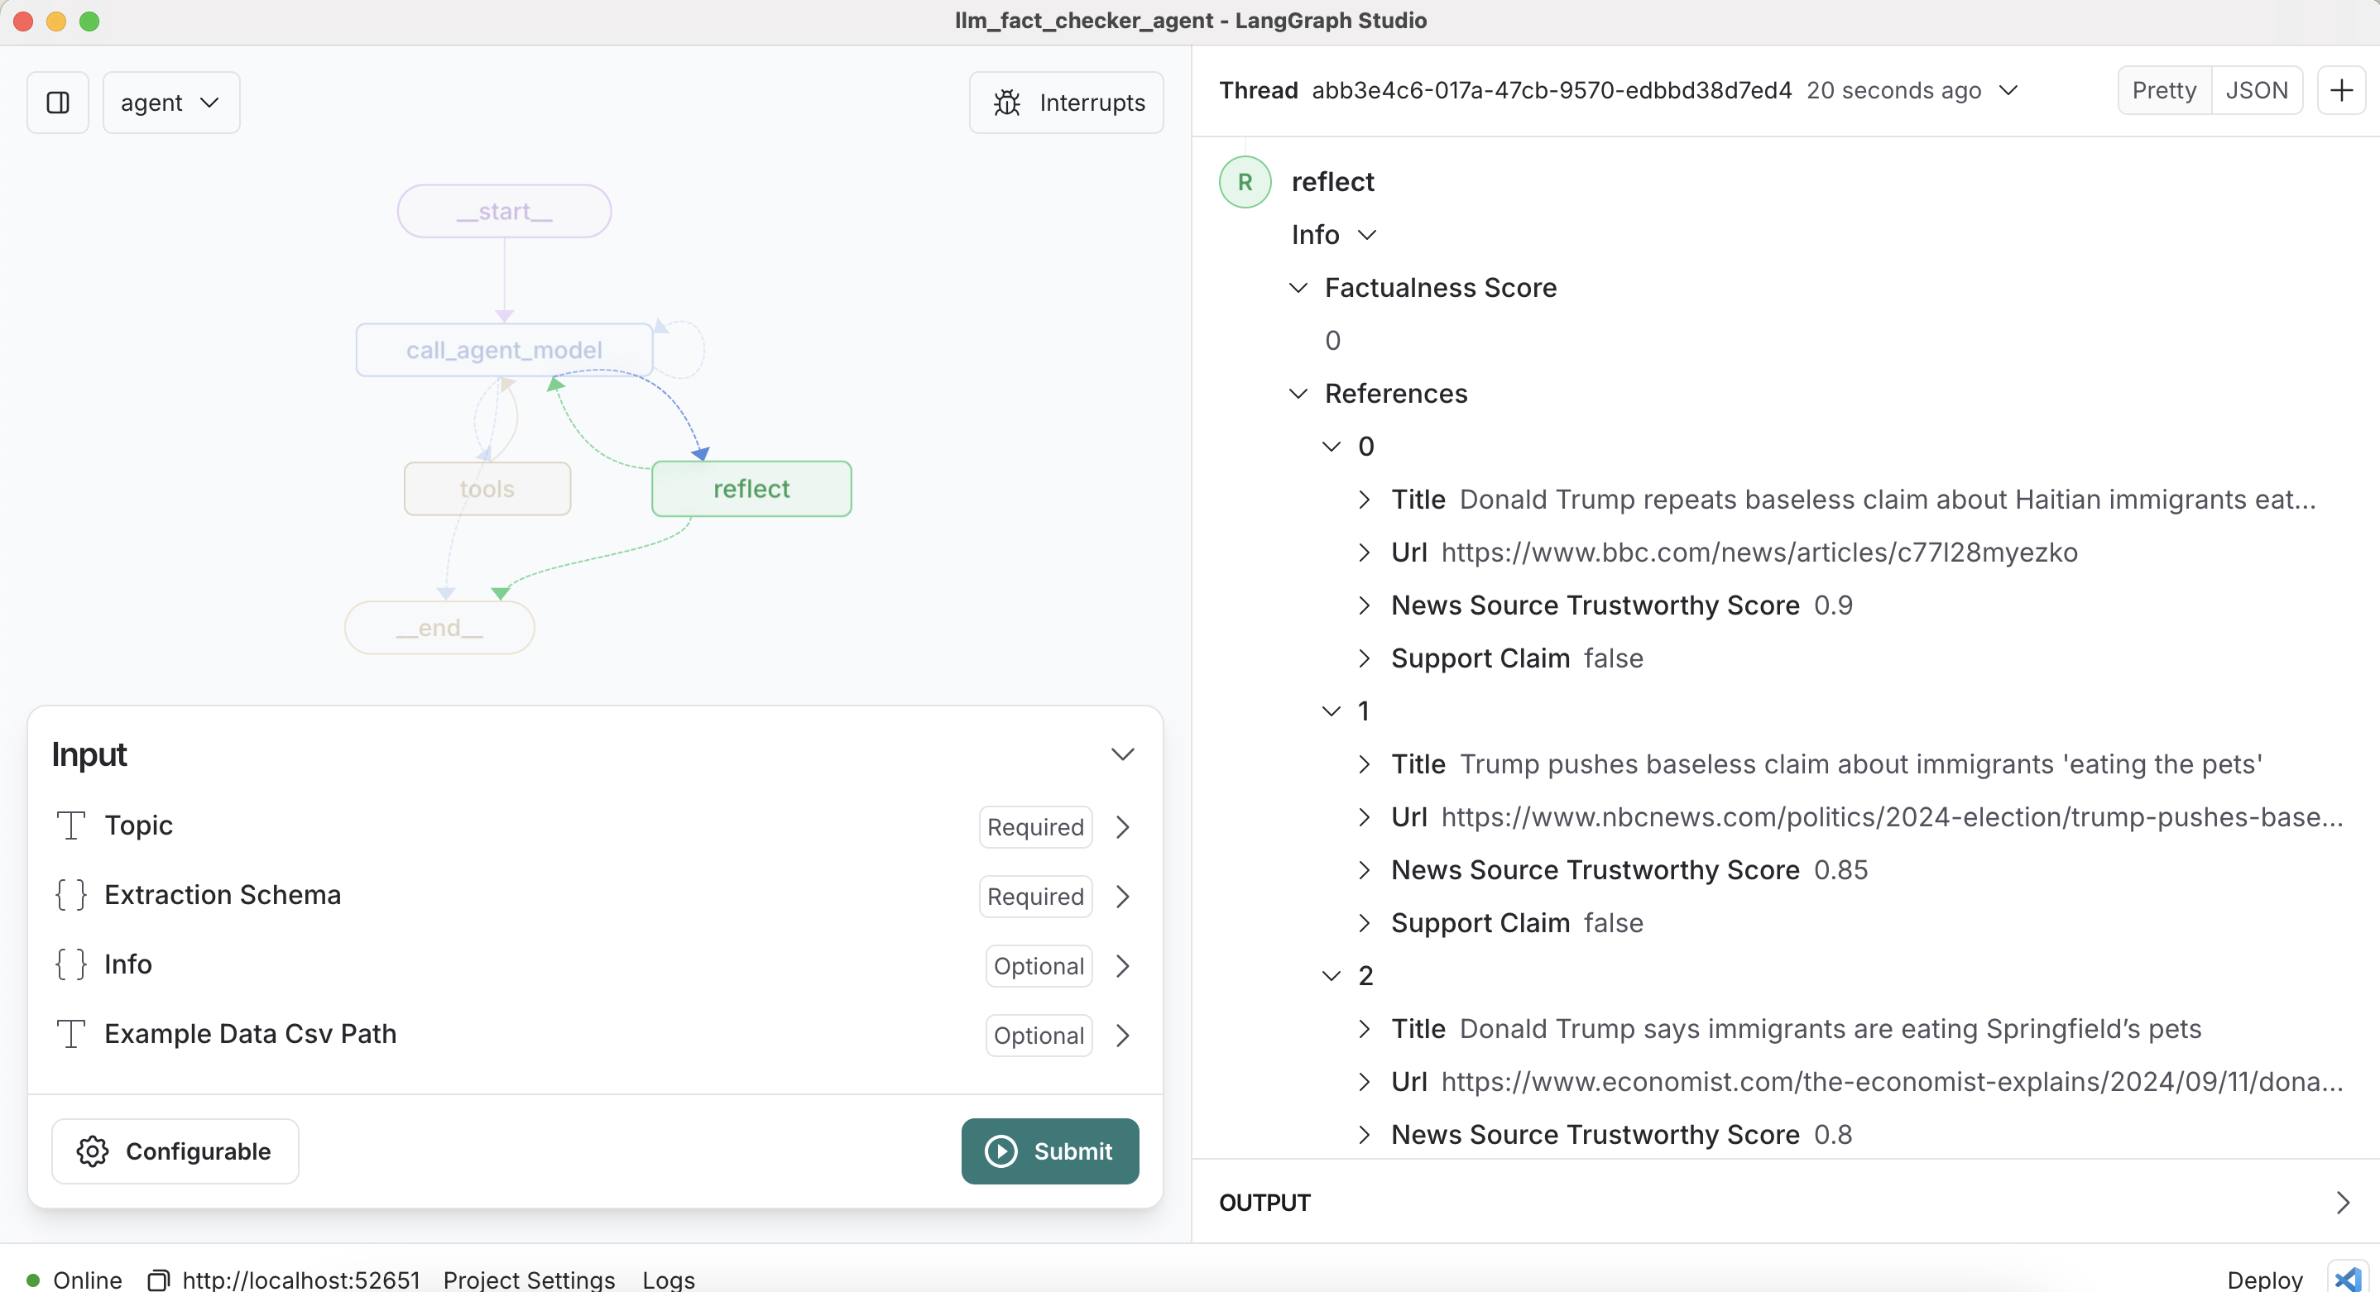Click the plus icon for new thread
This screenshot has width=2380, height=1292.
pyautogui.click(x=2340, y=90)
